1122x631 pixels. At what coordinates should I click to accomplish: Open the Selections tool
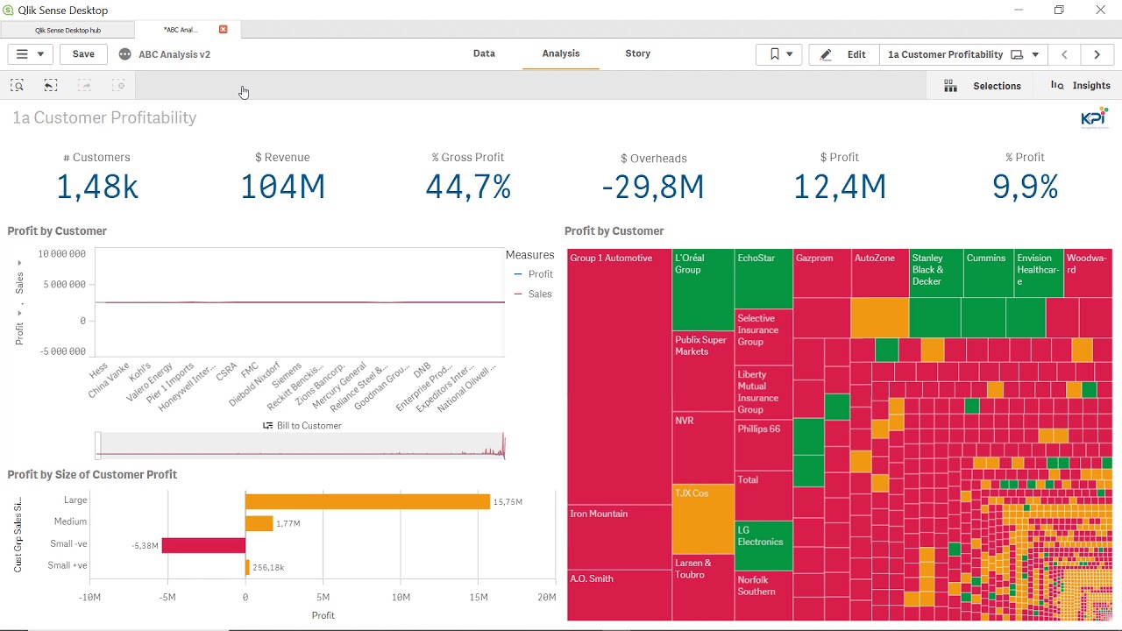point(982,86)
